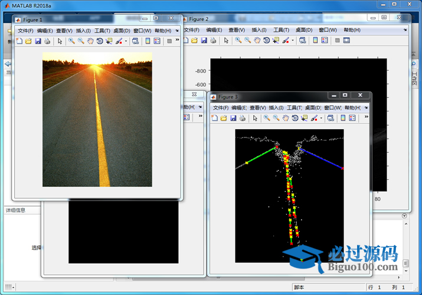Open 插入(I) menu in Figure 1
This screenshot has height=295, width=422.
coord(83,31)
